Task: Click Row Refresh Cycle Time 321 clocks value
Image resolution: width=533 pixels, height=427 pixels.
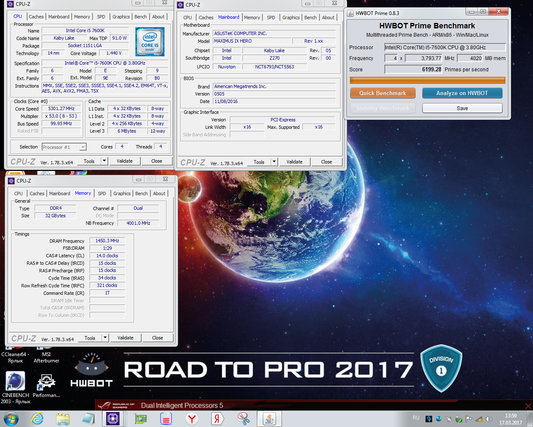Action: click(x=107, y=285)
